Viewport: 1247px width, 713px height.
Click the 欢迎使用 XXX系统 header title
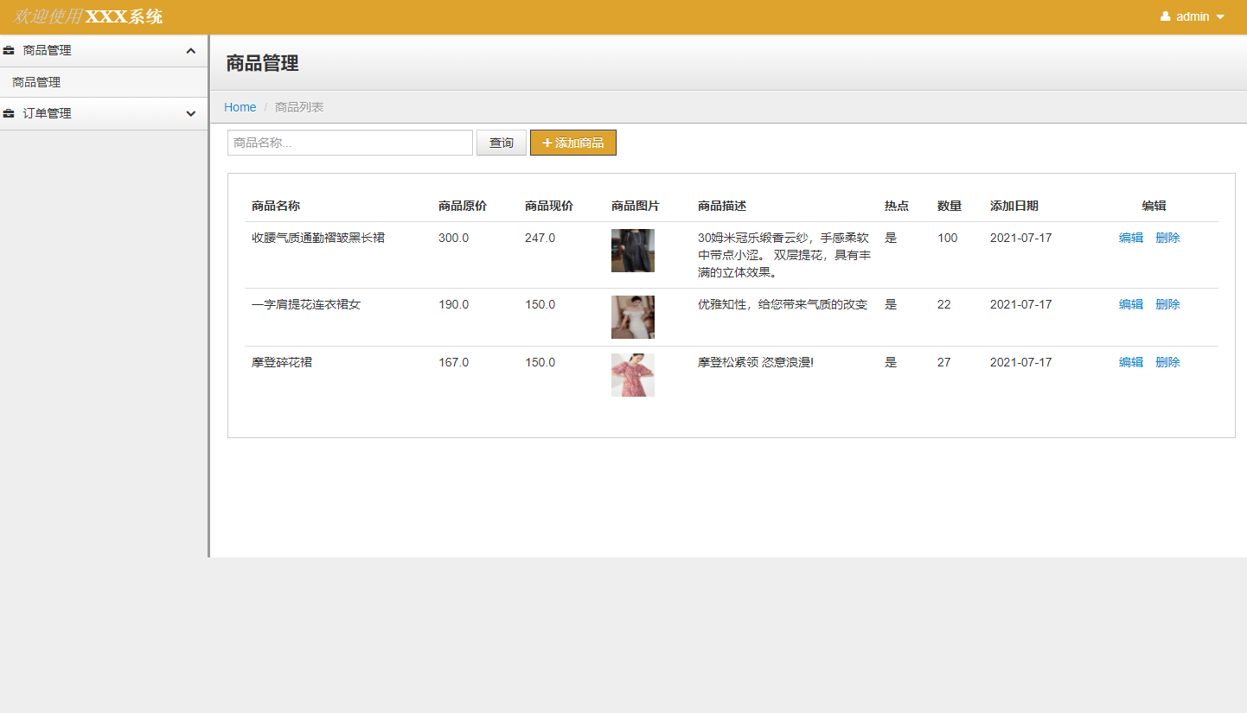click(x=87, y=16)
